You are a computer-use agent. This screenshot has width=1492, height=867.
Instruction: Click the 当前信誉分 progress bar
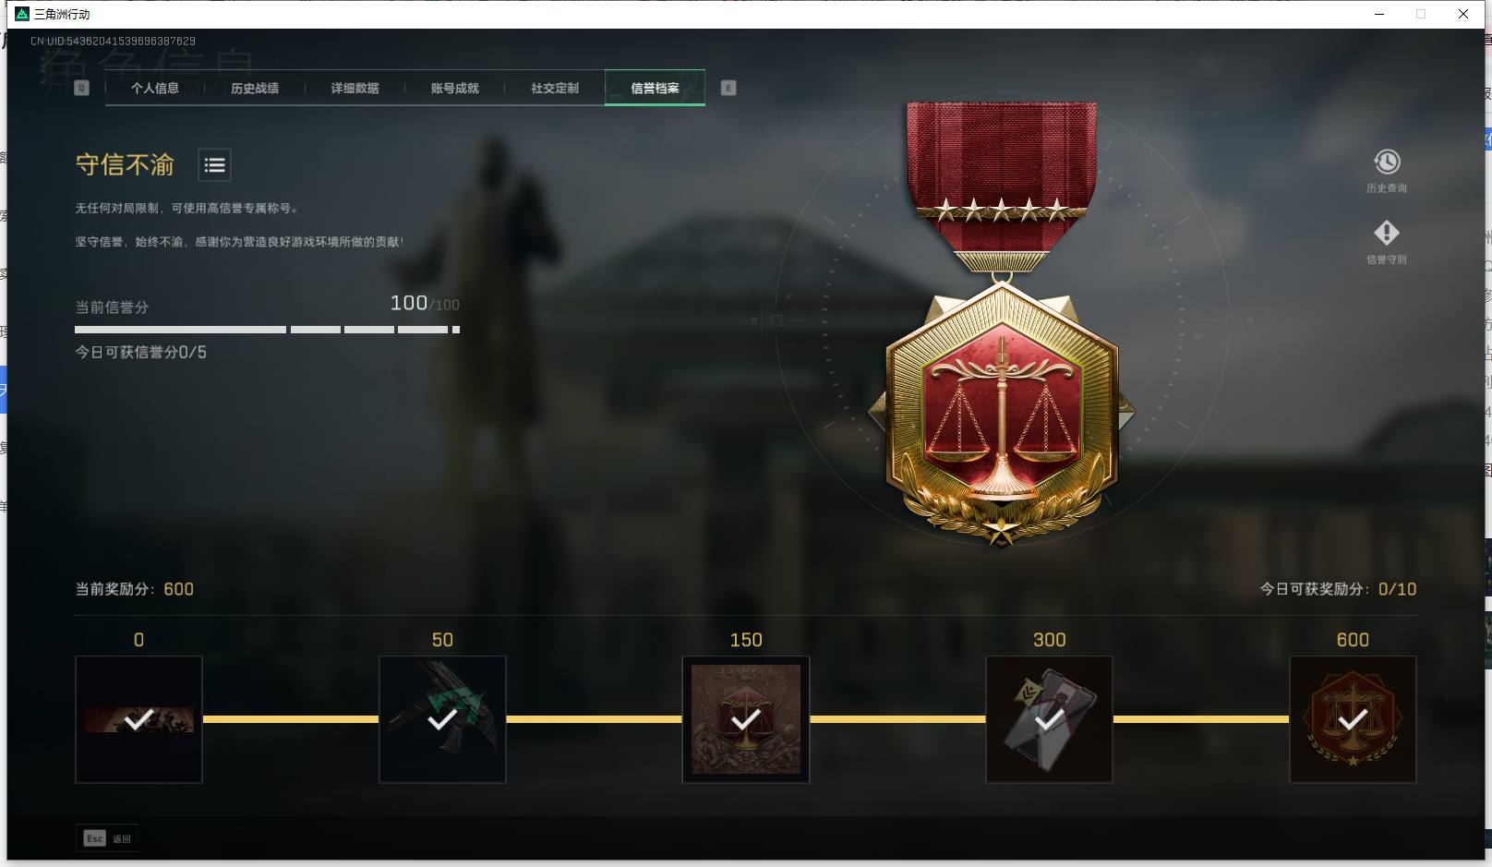click(267, 330)
